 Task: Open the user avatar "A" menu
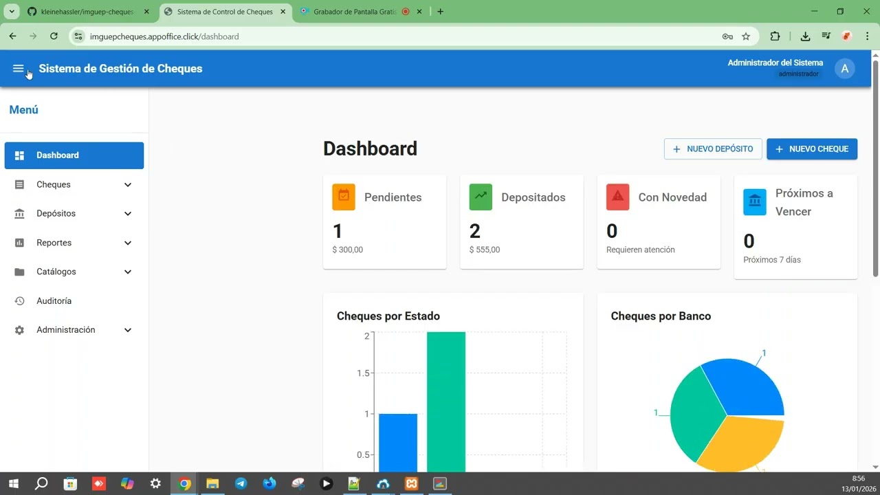click(845, 68)
